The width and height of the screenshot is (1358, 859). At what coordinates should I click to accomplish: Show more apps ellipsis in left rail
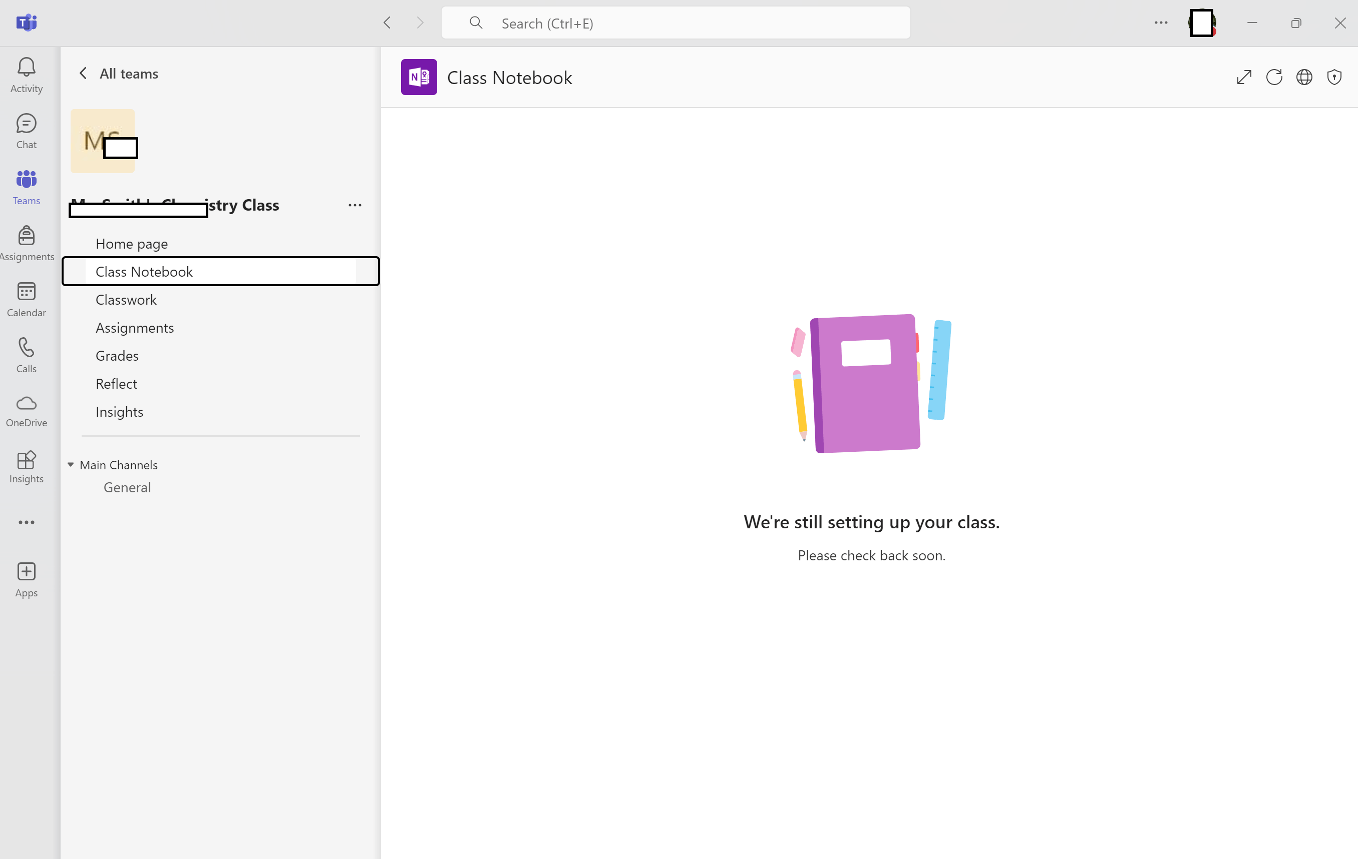click(x=26, y=522)
